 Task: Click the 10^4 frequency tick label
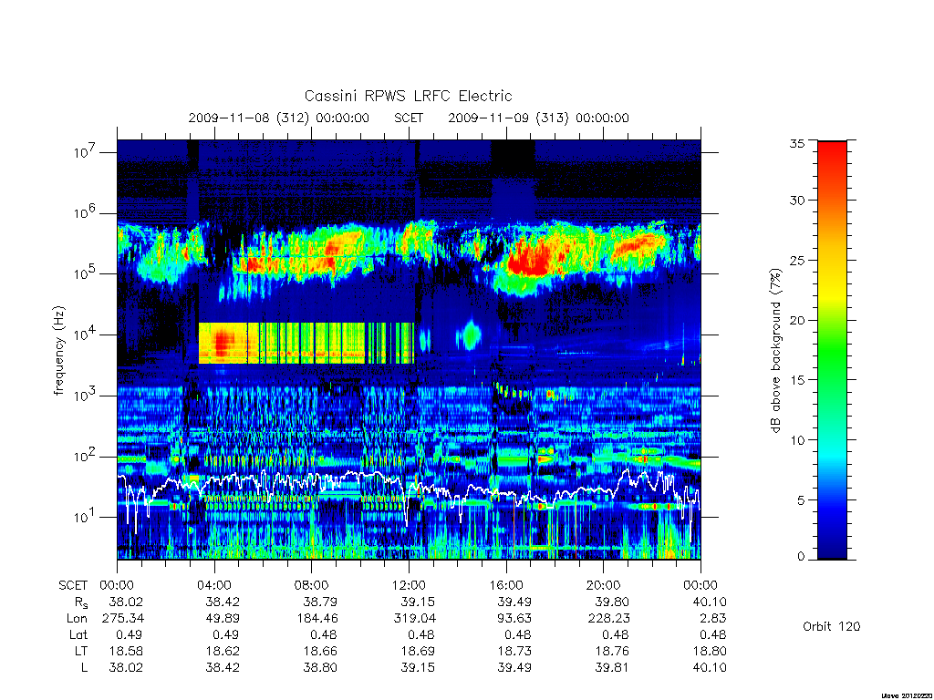pyautogui.click(x=86, y=335)
